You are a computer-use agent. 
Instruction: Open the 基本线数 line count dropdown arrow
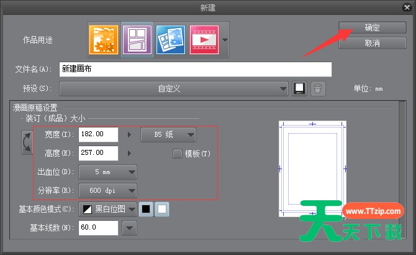coord(130,228)
